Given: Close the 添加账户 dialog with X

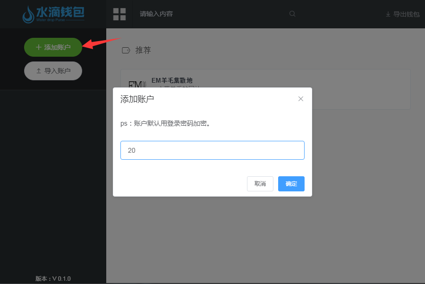Looking at the screenshot, I should click(301, 99).
